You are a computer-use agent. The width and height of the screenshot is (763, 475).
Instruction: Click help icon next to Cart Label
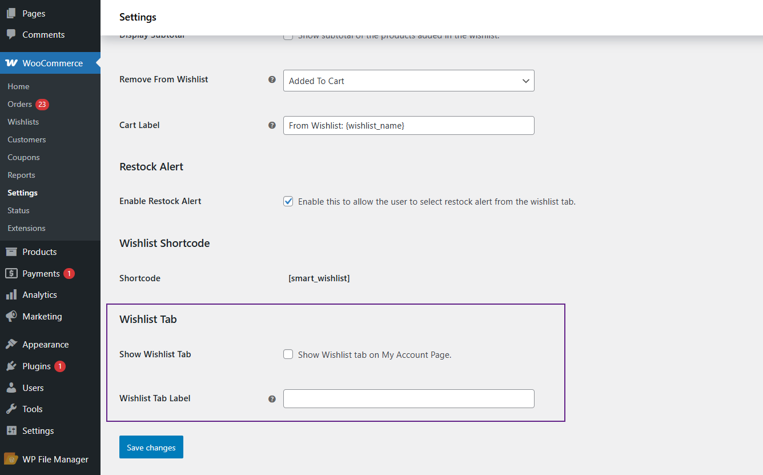point(272,125)
